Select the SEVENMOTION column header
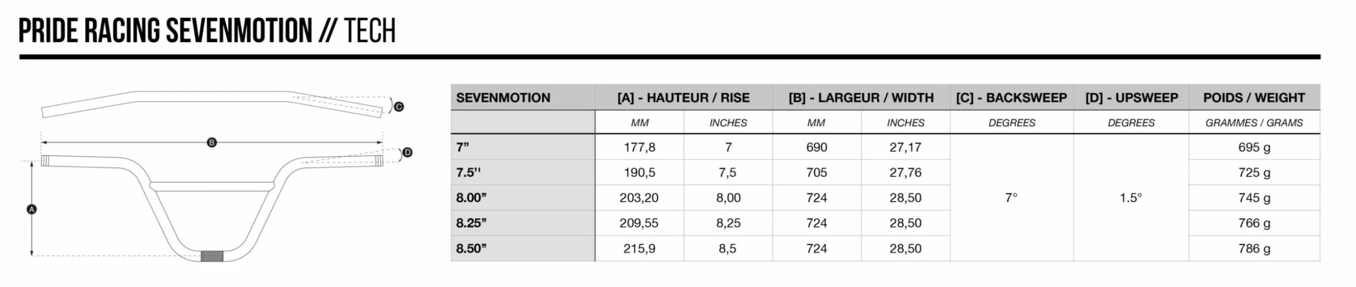Viewport: 1356px width, 287px height. coord(503,98)
